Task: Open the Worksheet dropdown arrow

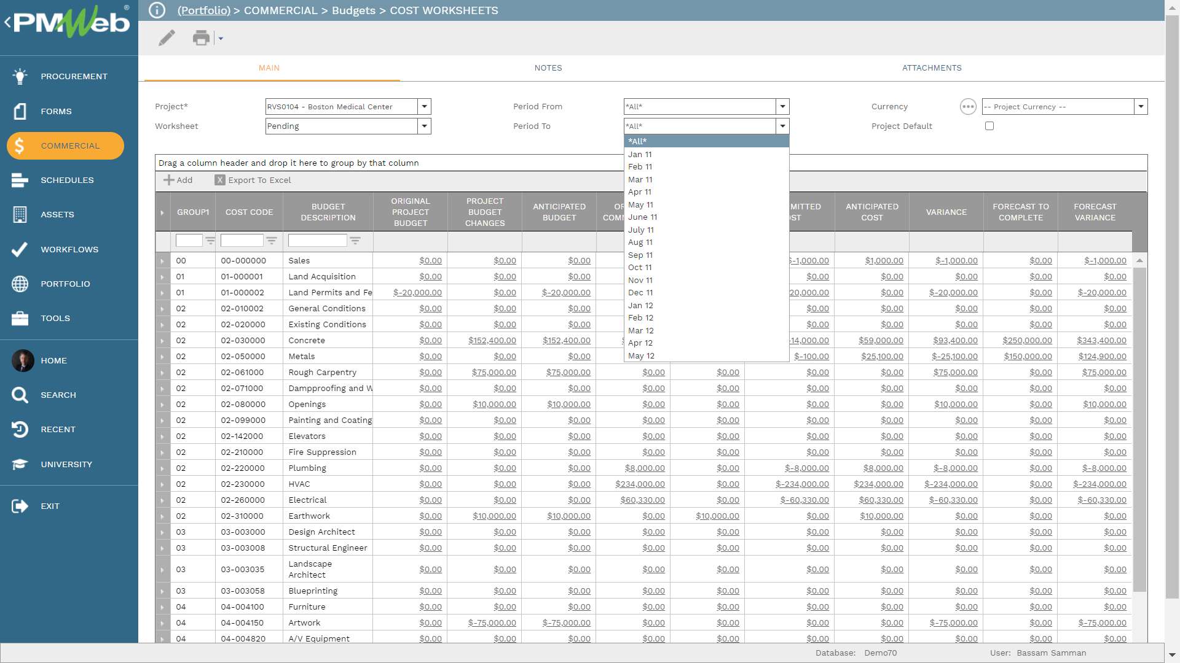Action: point(424,126)
